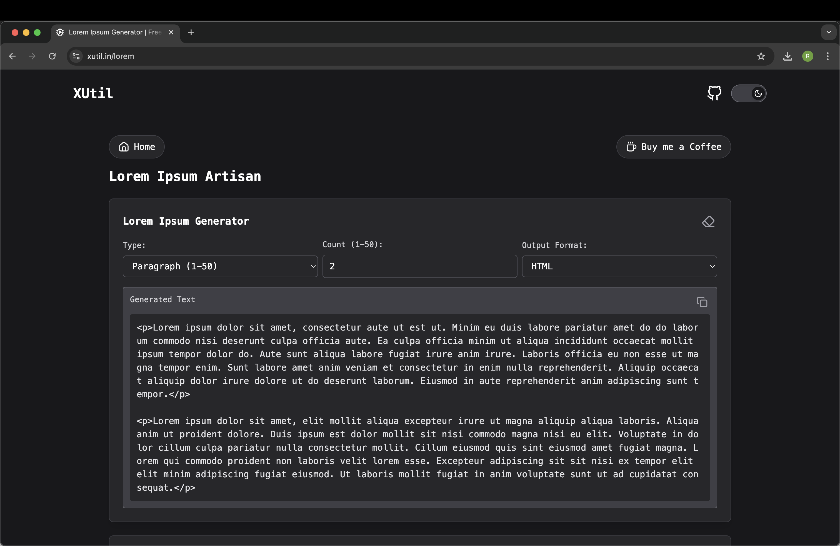The height and width of the screenshot is (546, 840).
Task: Navigate forward in the browser
Action: [32, 56]
